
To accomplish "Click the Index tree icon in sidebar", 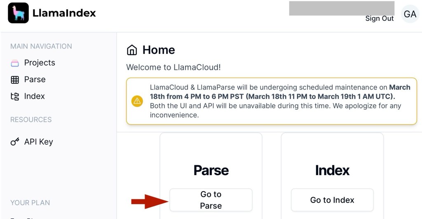I will [x=15, y=97].
